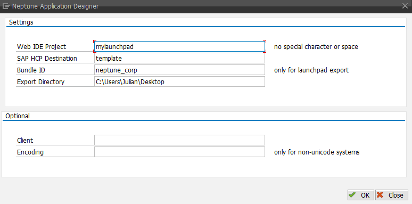Viewport: 412px width, 204px height.
Task: Click the 'no special character or space' hint
Action: pos(316,47)
